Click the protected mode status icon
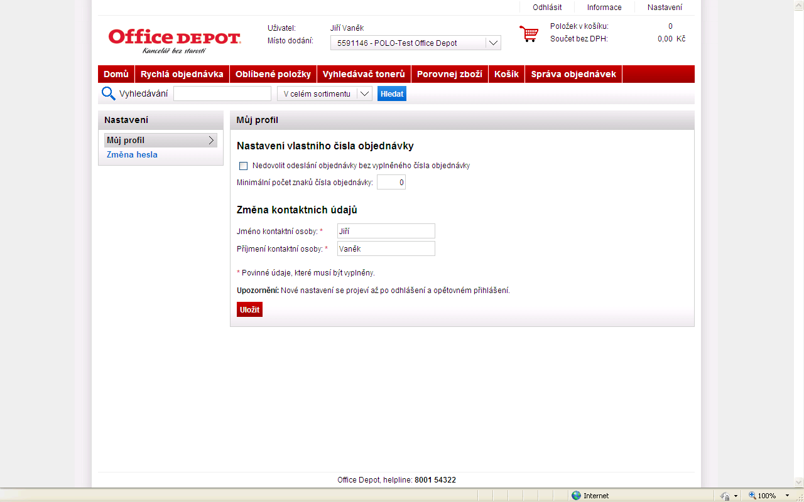 (x=725, y=495)
